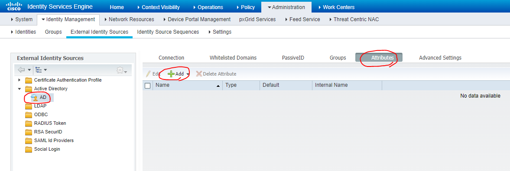Open the Operations menu
The image size is (510, 171).
[x=208, y=7]
